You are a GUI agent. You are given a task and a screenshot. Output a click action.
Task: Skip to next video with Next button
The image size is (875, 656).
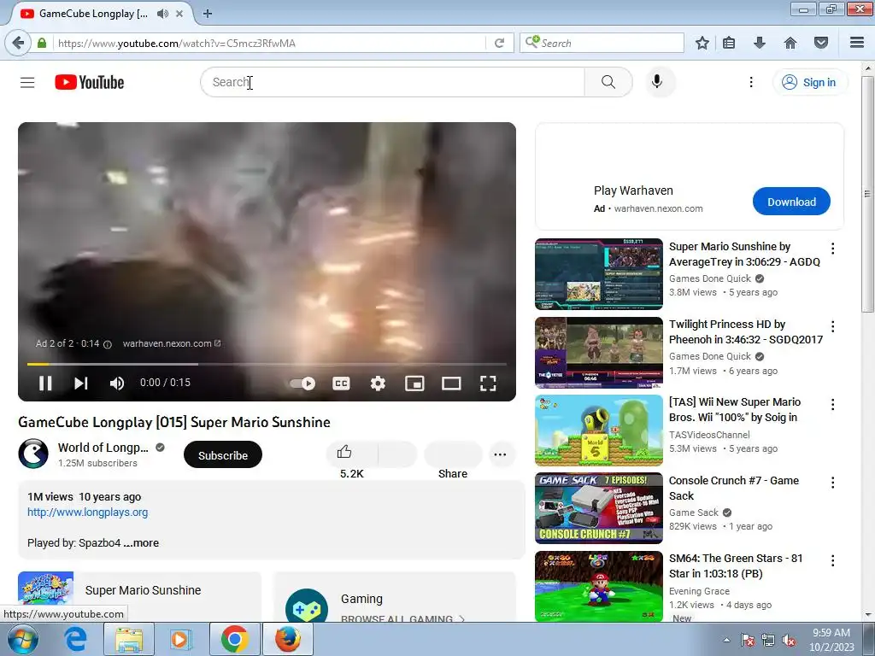click(x=81, y=384)
